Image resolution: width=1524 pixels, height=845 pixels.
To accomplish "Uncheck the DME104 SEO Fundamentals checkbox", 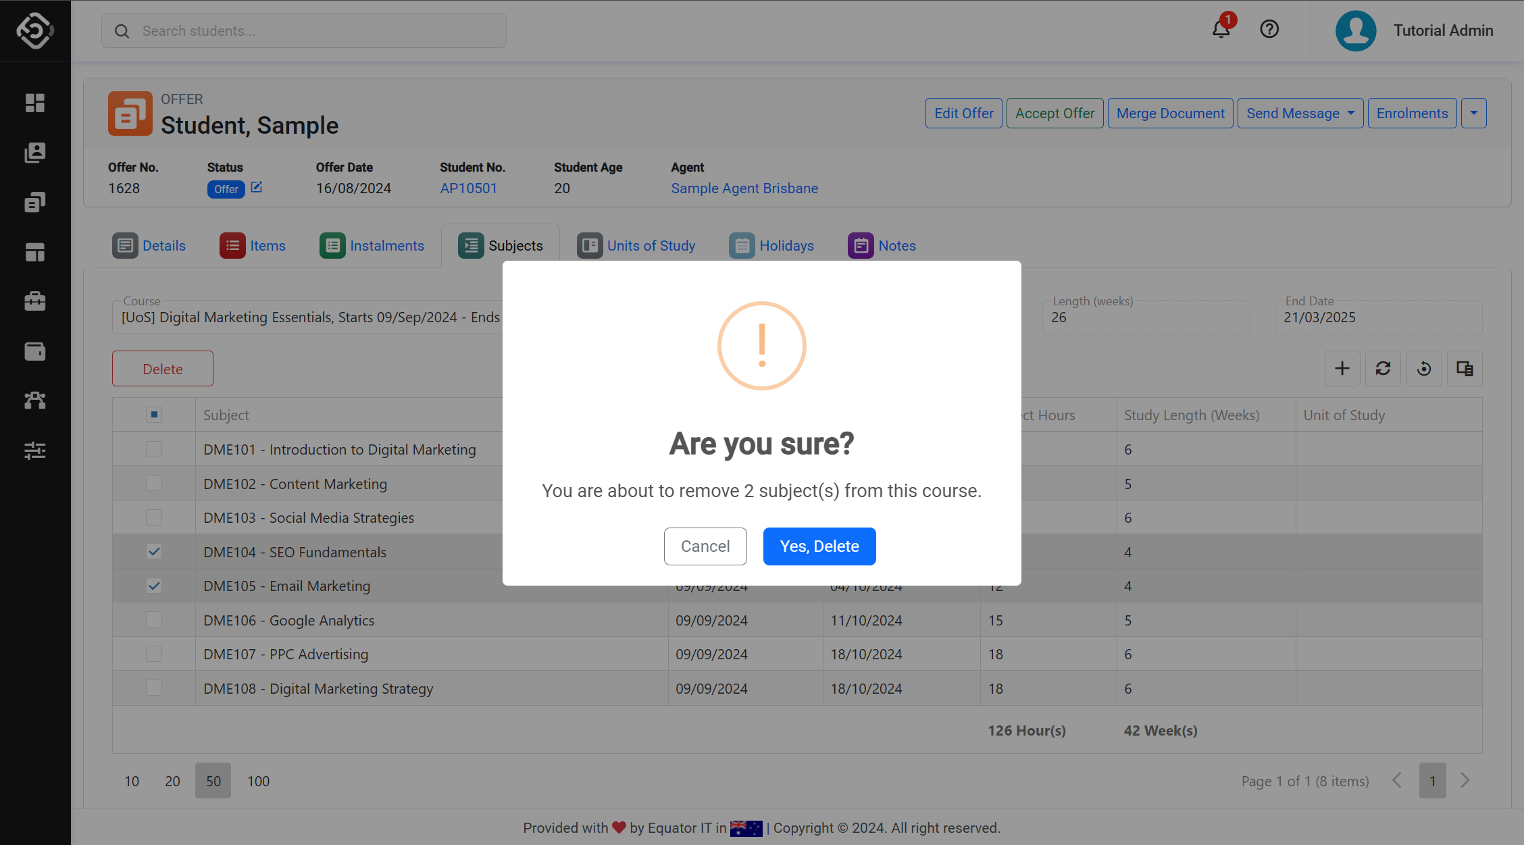I will 154,552.
